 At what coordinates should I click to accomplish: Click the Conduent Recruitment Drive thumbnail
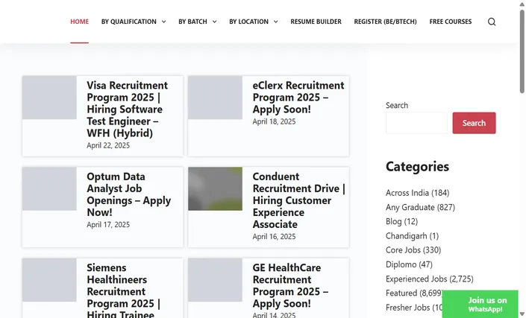click(x=215, y=189)
